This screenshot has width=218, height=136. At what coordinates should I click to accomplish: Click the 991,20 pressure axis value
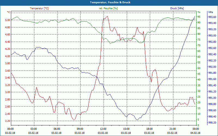click(212, 92)
